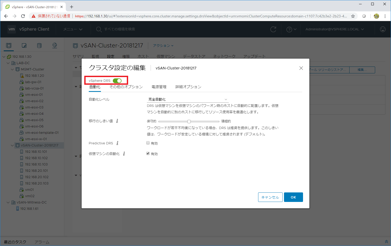Expand the bottom tasks panel chevron
The image size is (391, 246).
pos(386,242)
